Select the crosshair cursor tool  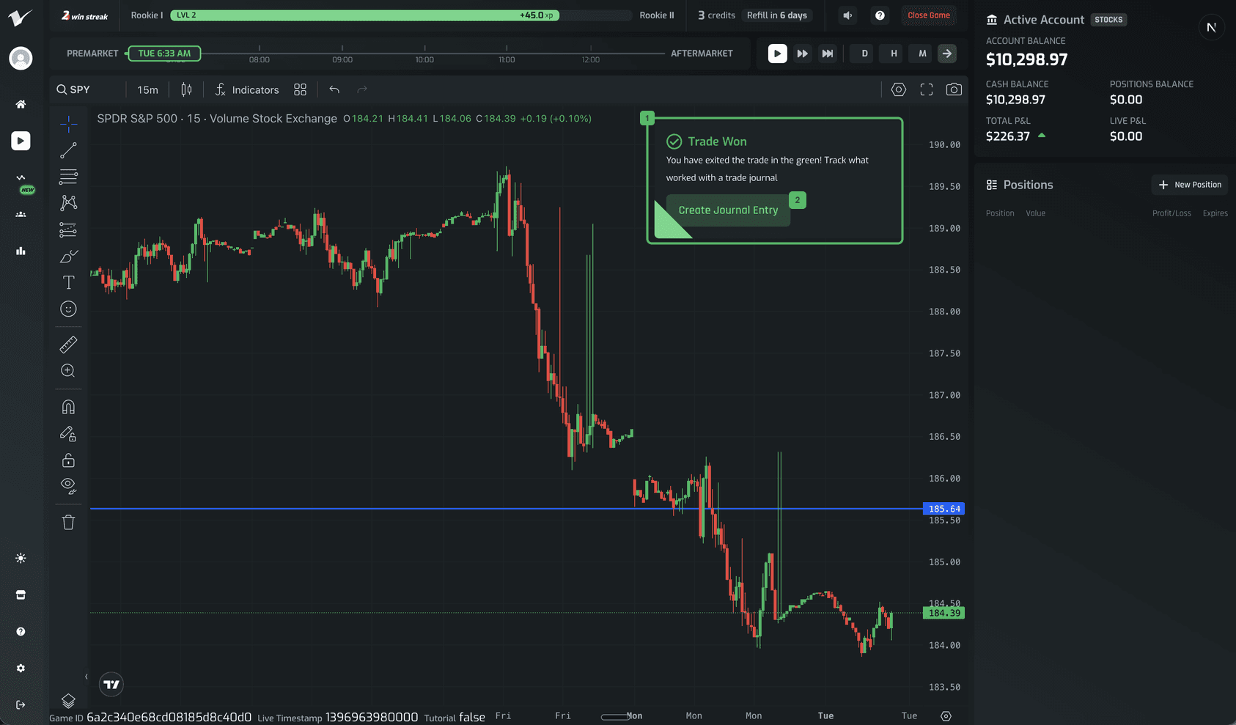pos(68,124)
